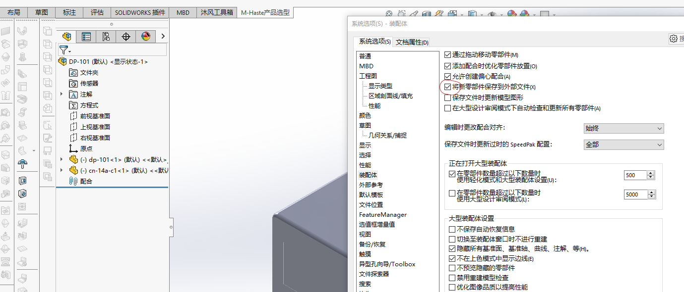Screen dimensions: 684x292
Task: Select the 上视基准面 plane
Action: pyautogui.click(x=89, y=127)
